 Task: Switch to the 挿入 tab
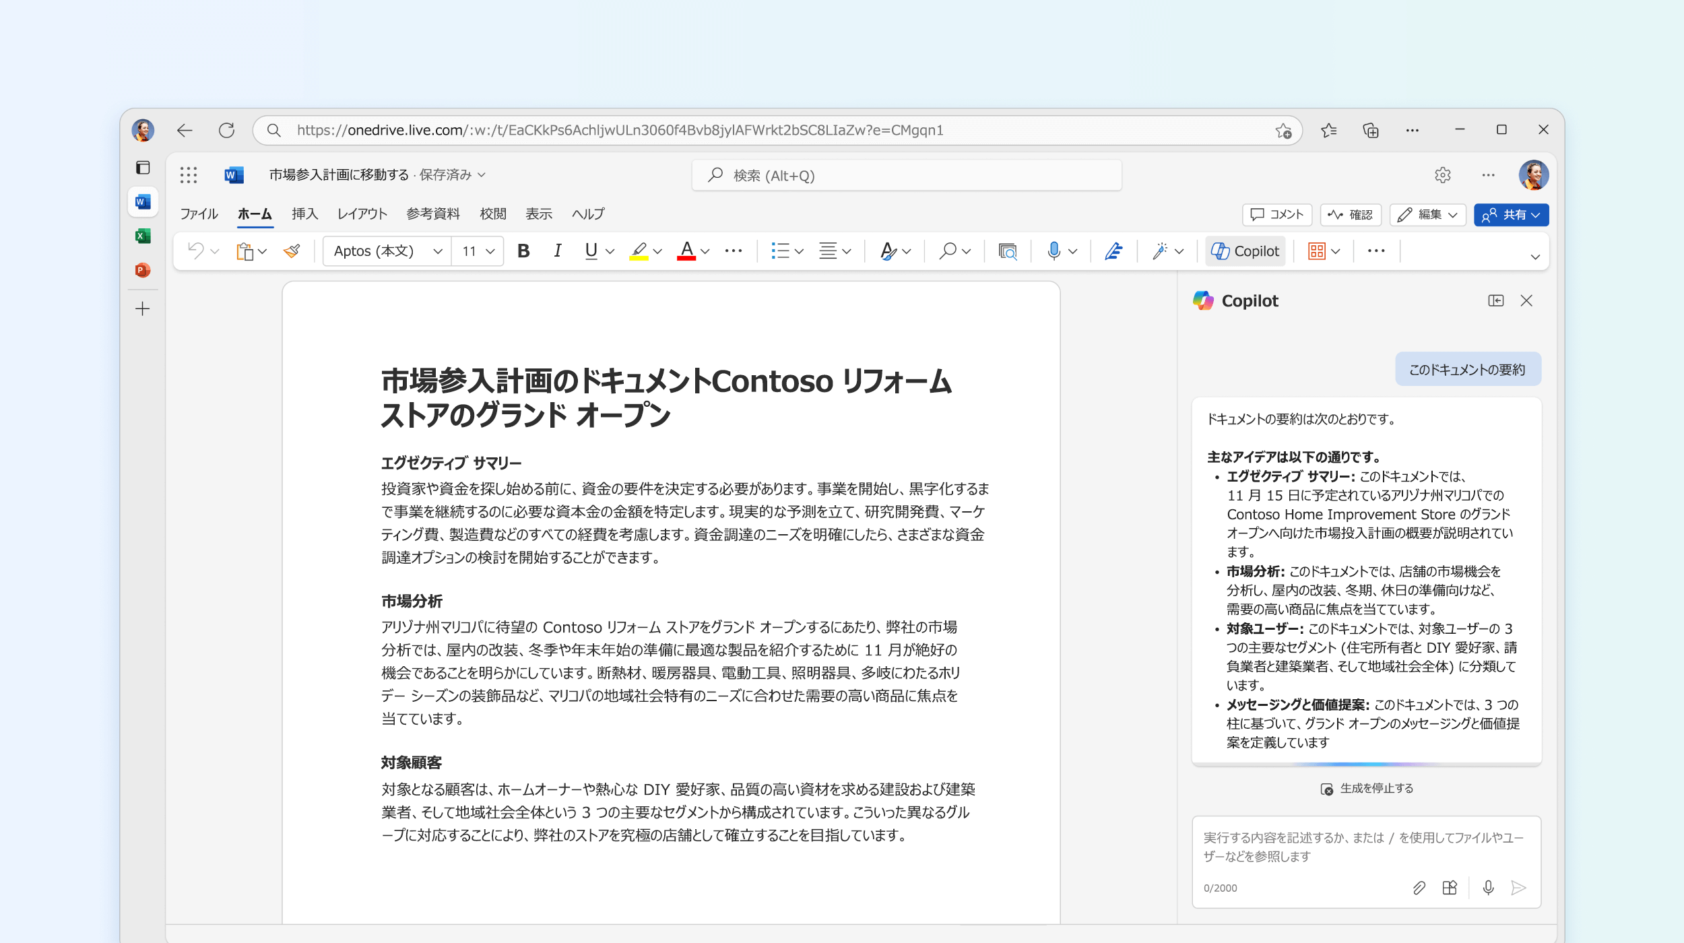tap(304, 214)
